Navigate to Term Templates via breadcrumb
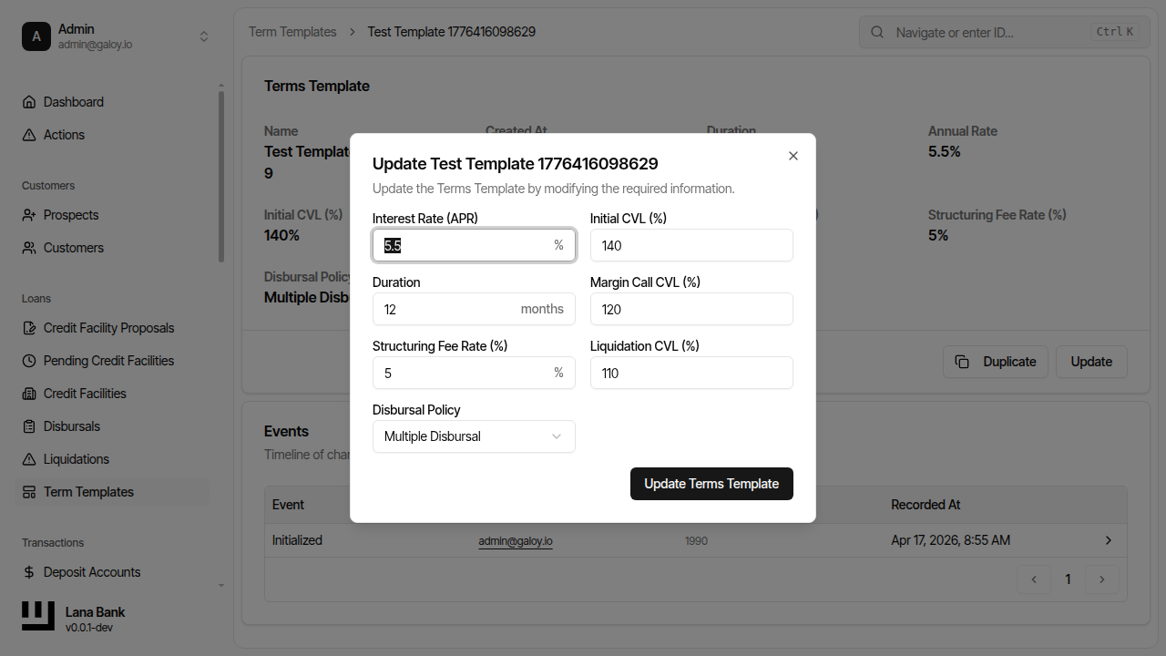The height and width of the screenshot is (656, 1166). pyautogui.click(x=292, y=31)
